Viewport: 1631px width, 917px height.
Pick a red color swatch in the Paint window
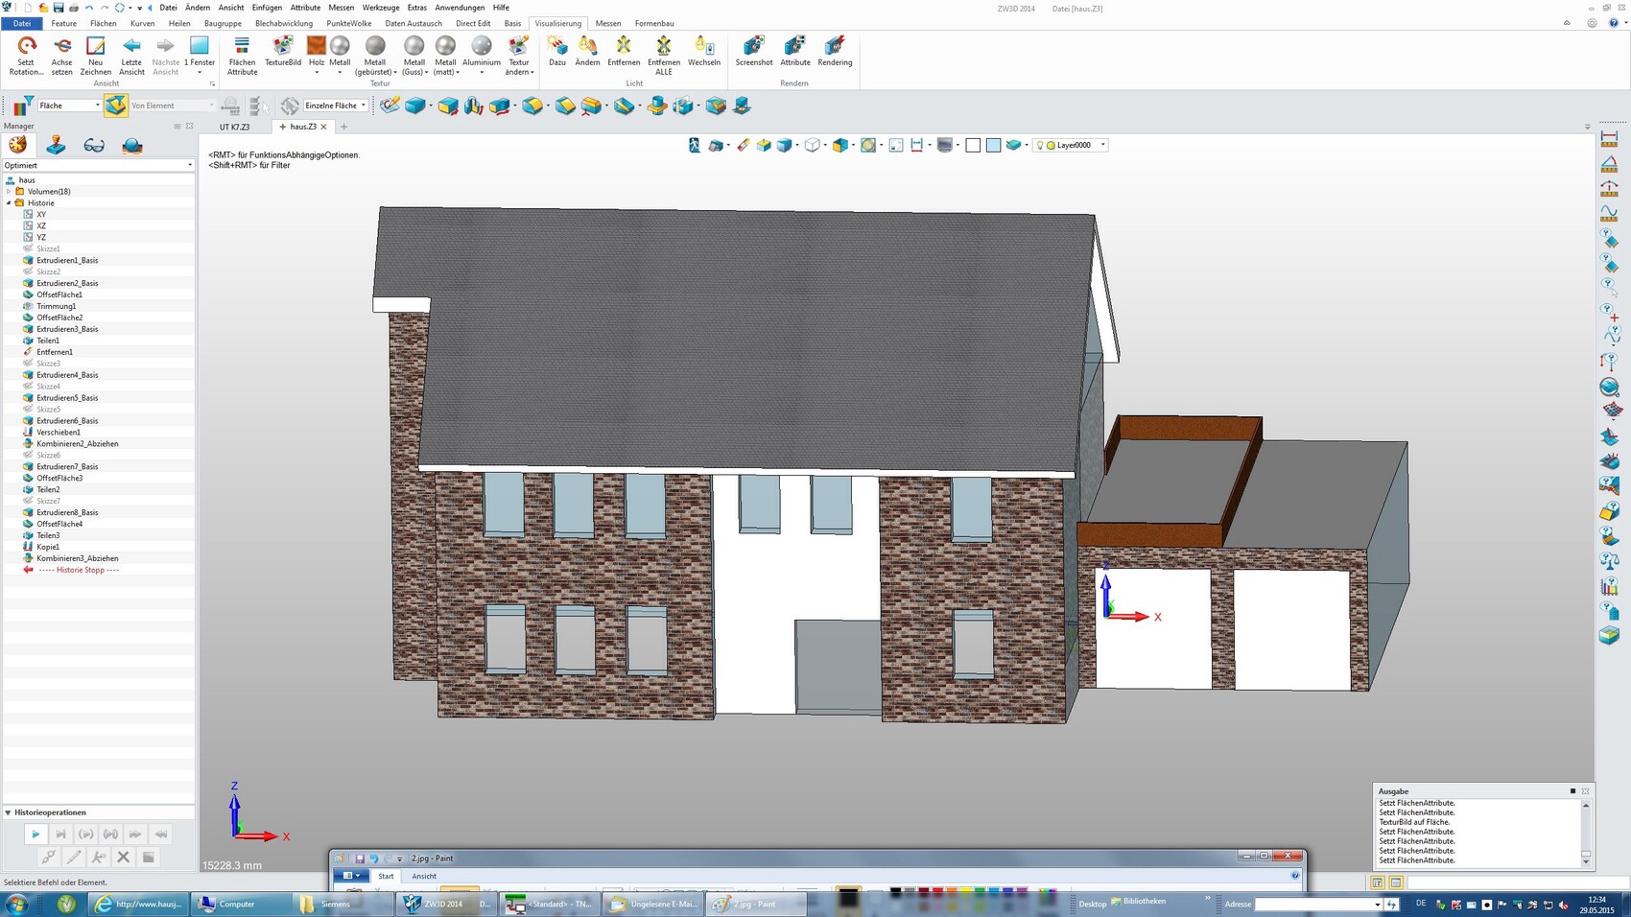click(x=937, y=890)
